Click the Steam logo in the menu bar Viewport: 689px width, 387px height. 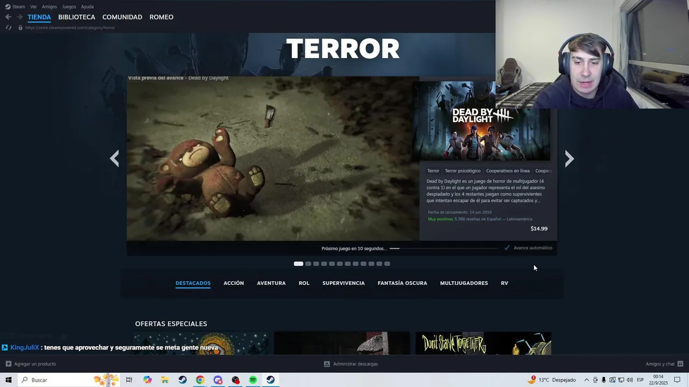click(x=8, y=6)
